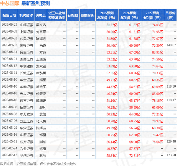Viewport: 177px width, 166px height.
Task: Select the 华金证券 cell
Action: tap(27, 80)
